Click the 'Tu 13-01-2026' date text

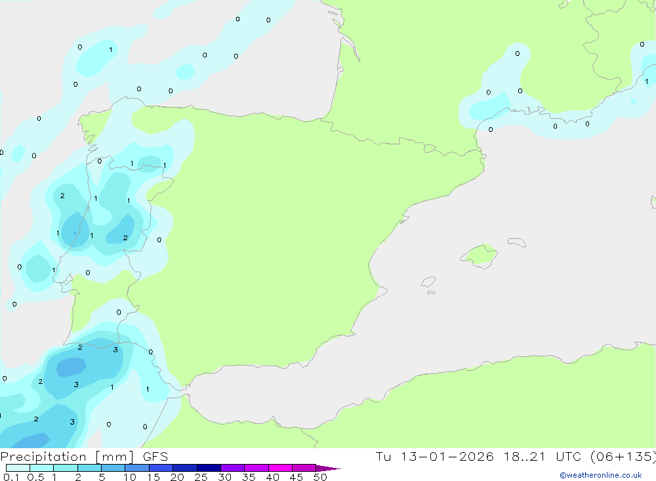pos(434,457)
